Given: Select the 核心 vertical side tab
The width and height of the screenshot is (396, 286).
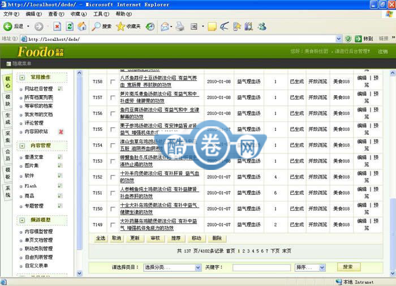Looking at the screenshot, I should pyautogui.click(x=8, y=82).
